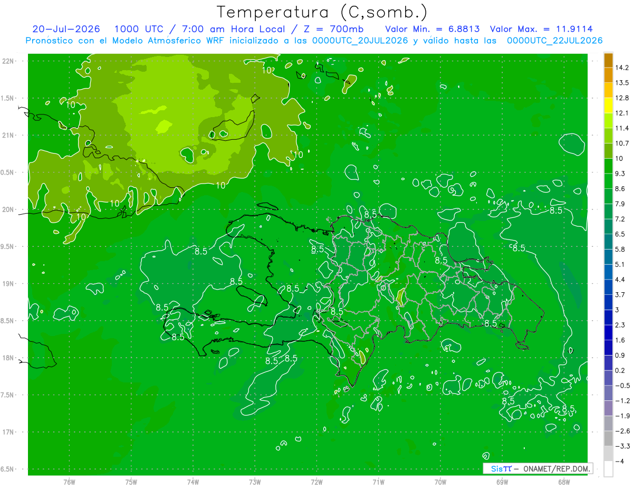Pick the purple swatch between -1.2 and -1.9
Image resolution: width=633 pixels, height=489 pixels.
click(608, 408)
